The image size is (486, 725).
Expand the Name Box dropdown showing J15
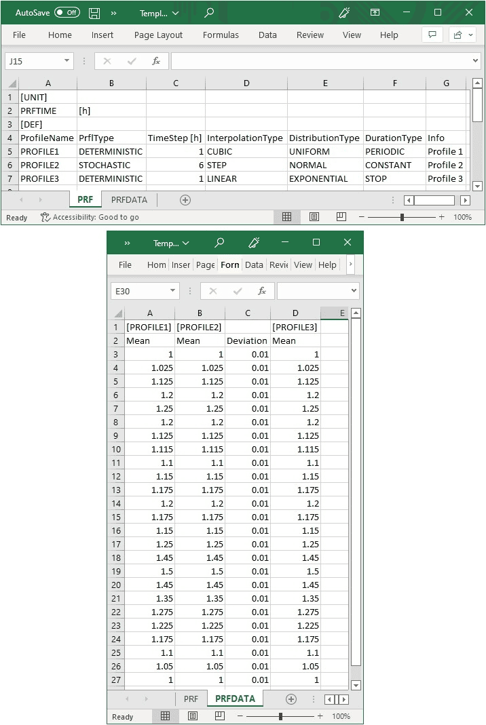coord(67,61)
